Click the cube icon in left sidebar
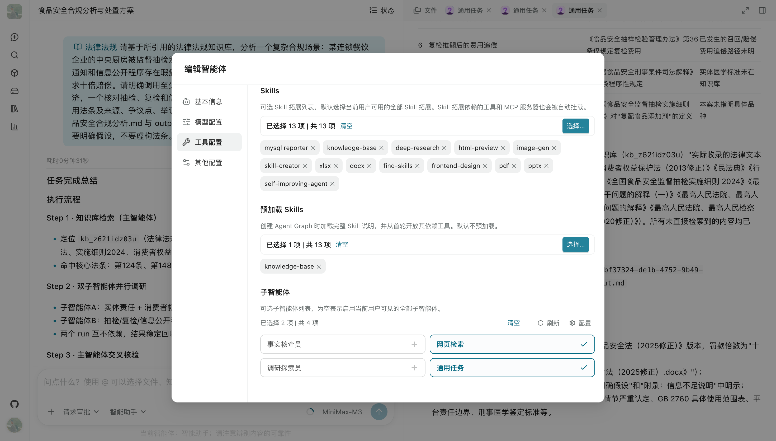Screen dimensions: 776x441 point(15,73)
